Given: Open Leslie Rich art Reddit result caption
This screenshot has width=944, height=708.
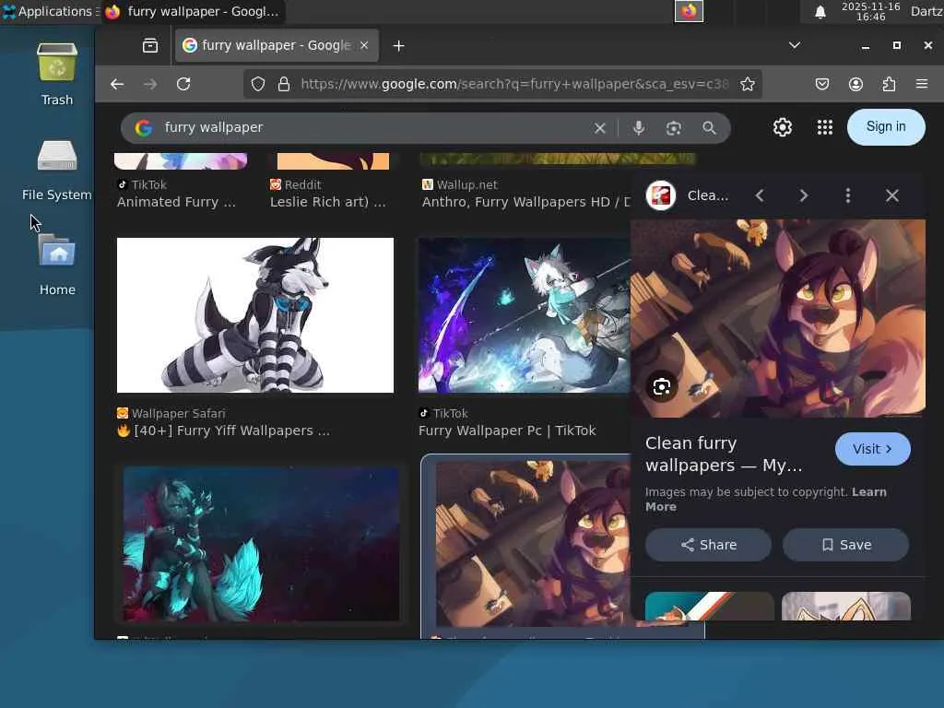Looking at the screenshot, I should 328,202.
